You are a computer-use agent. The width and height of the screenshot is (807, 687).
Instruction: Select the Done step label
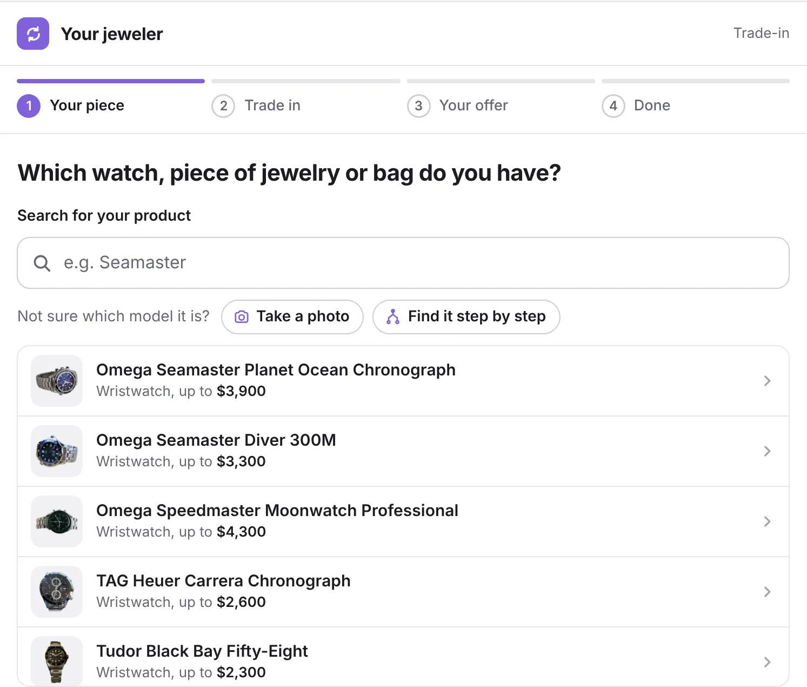(652, 105)
